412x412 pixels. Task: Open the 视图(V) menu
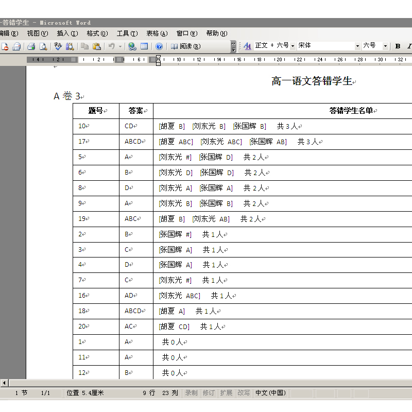(x=38, y=33)
